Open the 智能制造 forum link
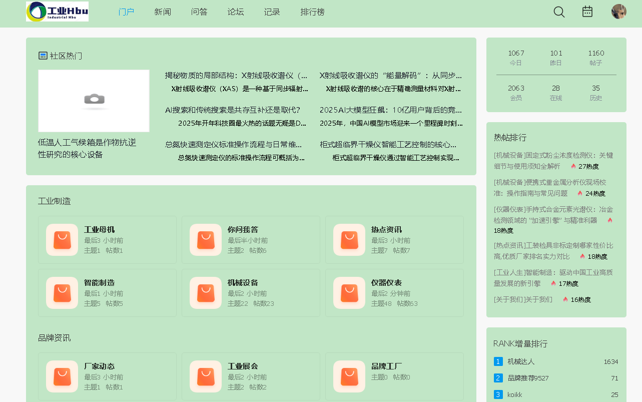 click(99, 283)
